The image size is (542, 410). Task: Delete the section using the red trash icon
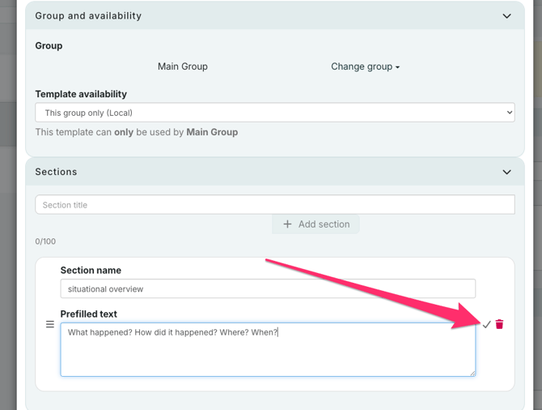coord(500,324)
